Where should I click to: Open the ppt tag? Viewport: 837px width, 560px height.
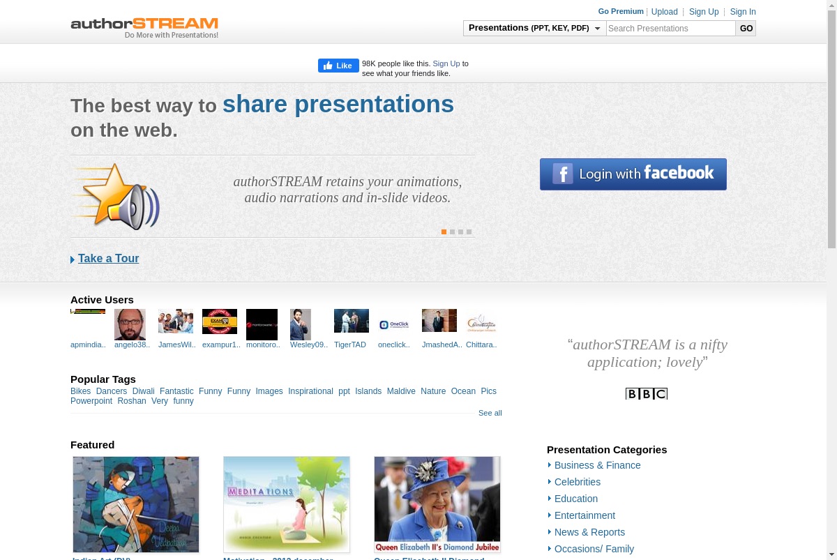pyautogui.click(x=344, y=391)
